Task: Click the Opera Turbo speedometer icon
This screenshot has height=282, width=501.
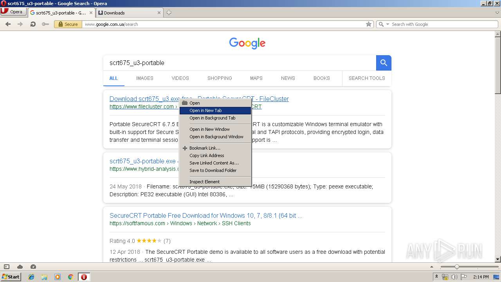Action: (x=33, y=267)
